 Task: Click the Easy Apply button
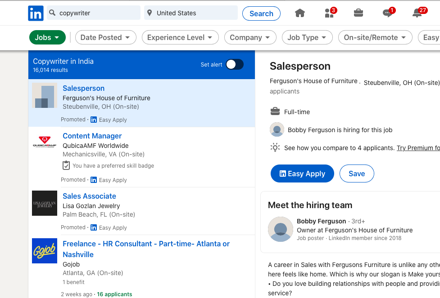[x=302, y=173]
